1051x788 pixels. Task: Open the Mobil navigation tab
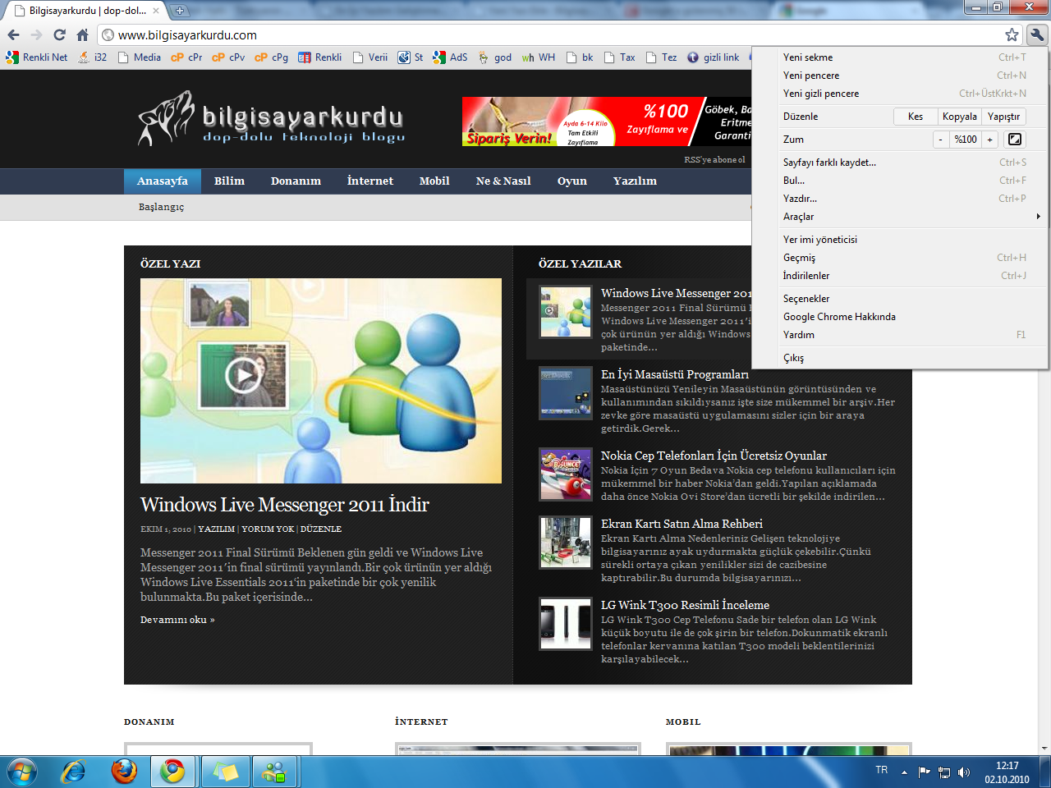point(434,181)
